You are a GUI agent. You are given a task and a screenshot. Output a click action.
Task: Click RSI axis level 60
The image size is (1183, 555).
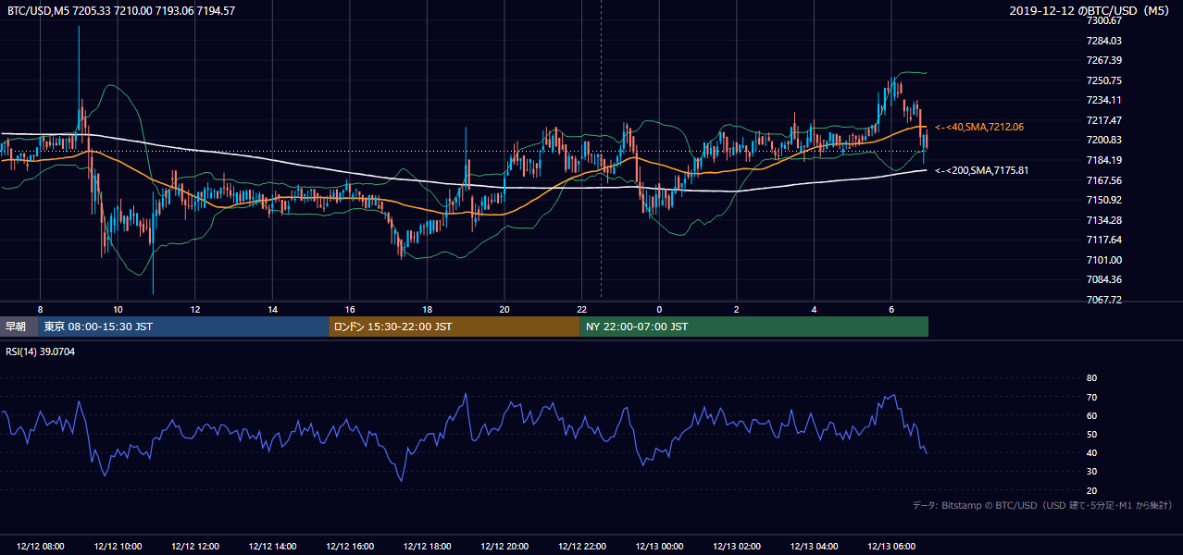pos(1091,416)
